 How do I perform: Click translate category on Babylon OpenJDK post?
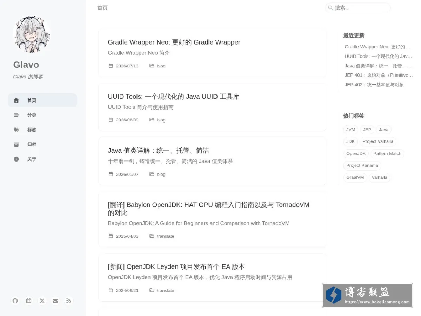coord(166,236)
